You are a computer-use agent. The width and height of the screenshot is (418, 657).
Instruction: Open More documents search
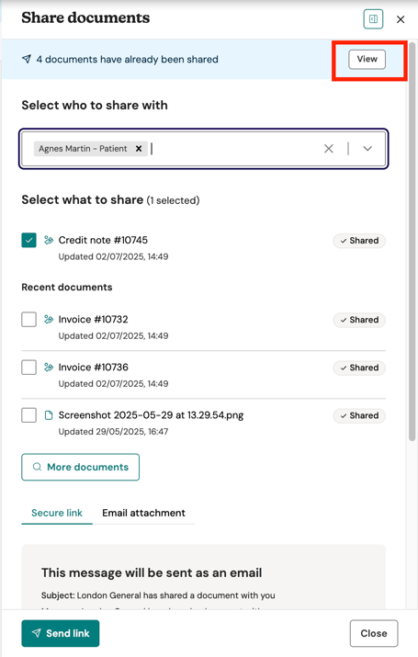coord(81,467)
